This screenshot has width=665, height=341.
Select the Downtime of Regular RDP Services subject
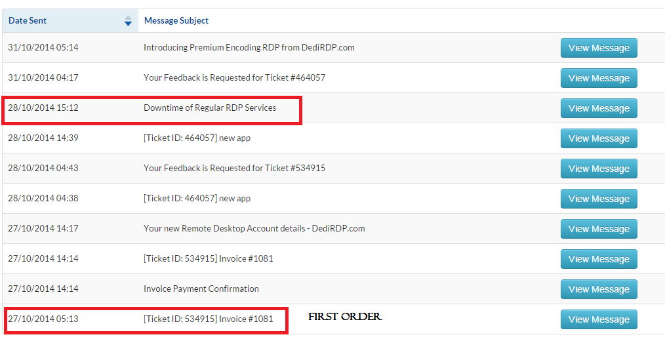[210, 108]
